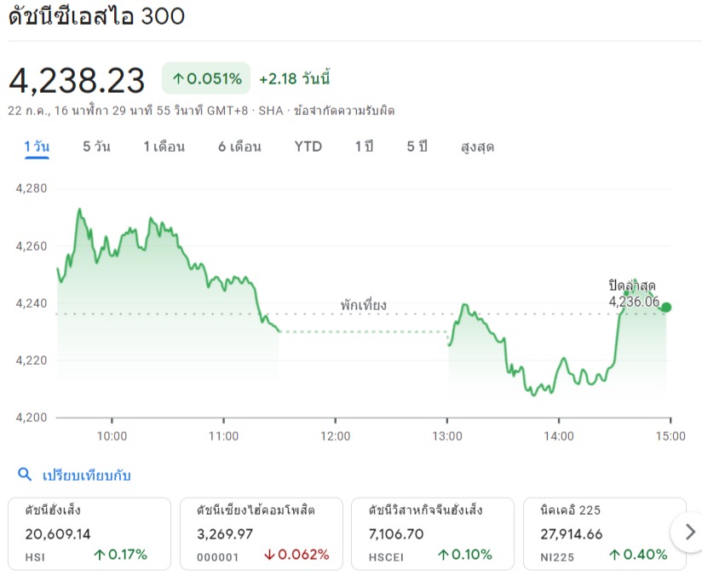The width and height of the screenshot is (702, 576).
Task: Click the เปรียบเทียบกับ compare link
Action: [x=86, y=475]
